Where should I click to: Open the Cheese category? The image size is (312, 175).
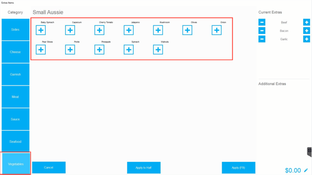pos(15,52)
